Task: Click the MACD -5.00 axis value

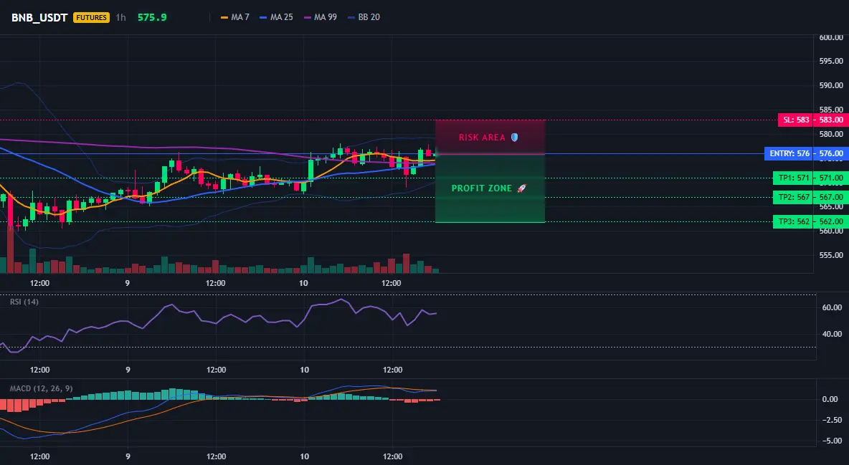Action: 832,441
